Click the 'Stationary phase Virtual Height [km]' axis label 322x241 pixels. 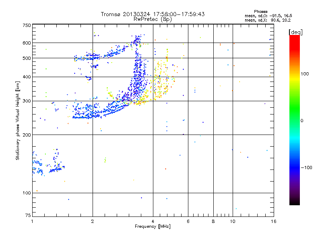coord(18,120)
